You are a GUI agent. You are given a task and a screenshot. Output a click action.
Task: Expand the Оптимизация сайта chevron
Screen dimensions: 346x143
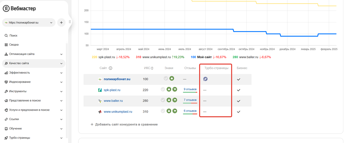[x=61, y=54]
